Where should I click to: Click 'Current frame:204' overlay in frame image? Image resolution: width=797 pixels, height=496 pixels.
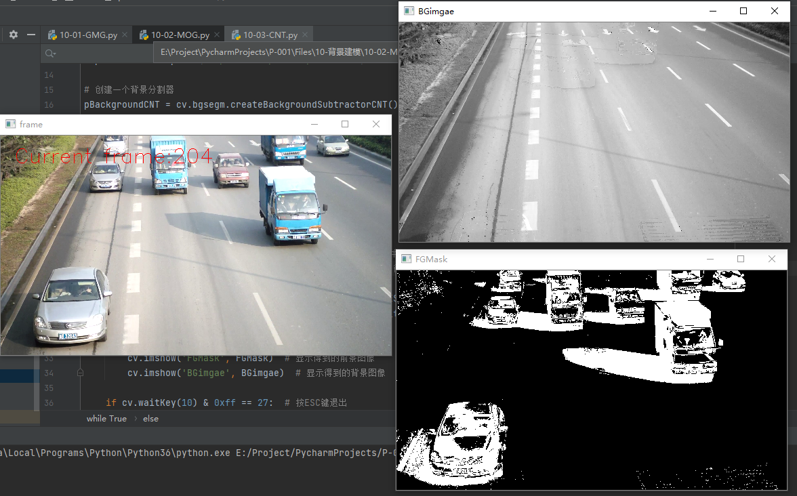click(x=113, y=156)
